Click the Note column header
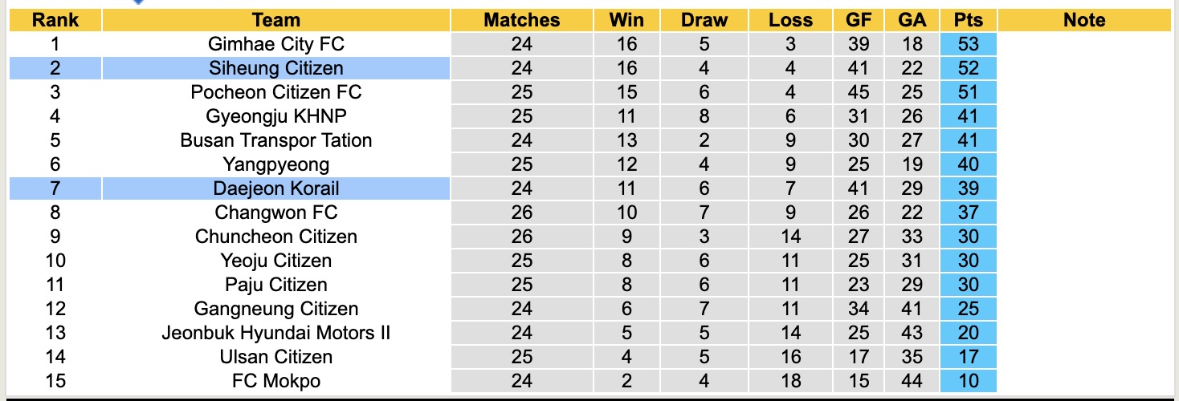The width and height of the screenshot is (1179, 401). click(x=1084, y=20)
